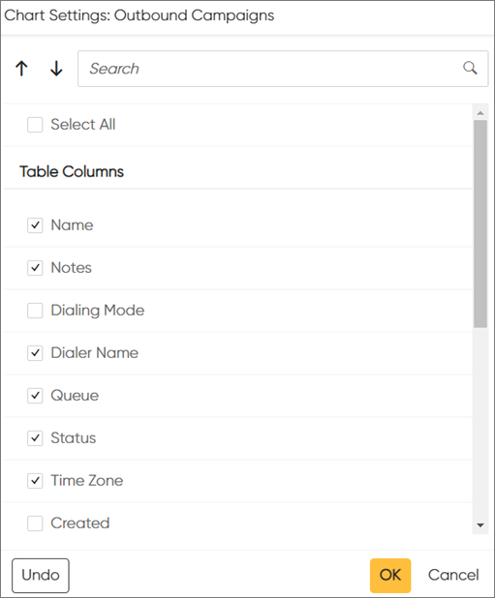Disable the Queue column checkbox

tap(35, 396)
